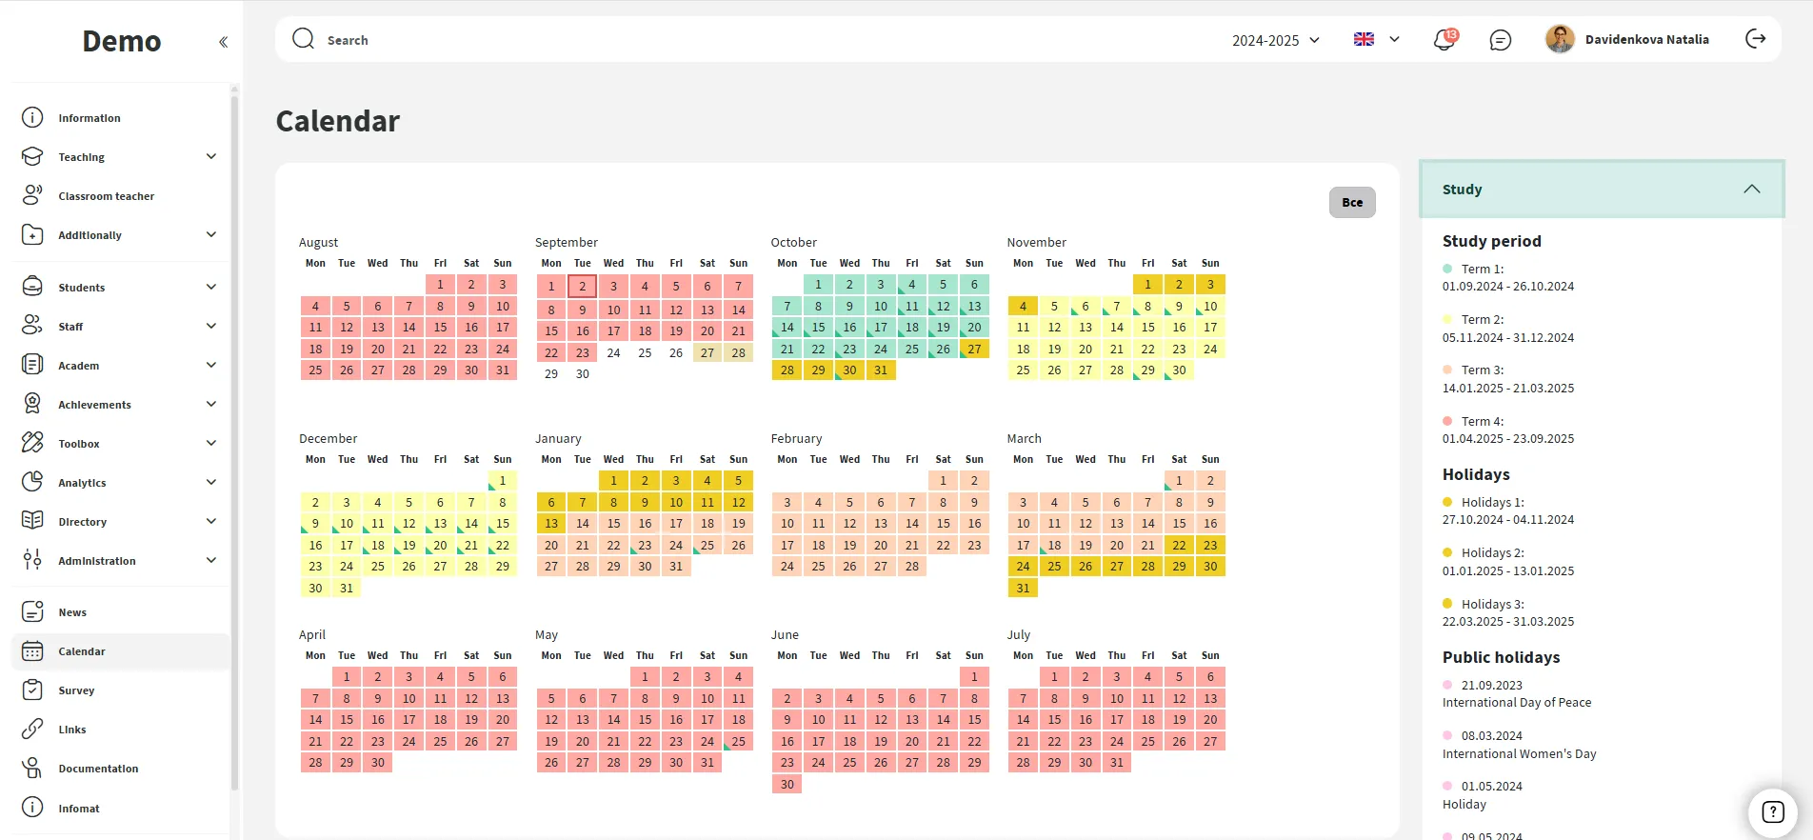Select September 2 in the calendar
The image size is (1813, 840).
pos(583,286)
